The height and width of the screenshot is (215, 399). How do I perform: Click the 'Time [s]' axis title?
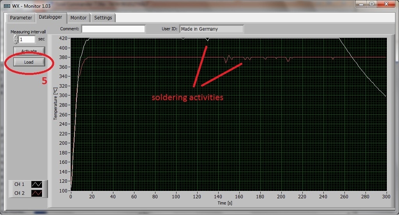point(225,203)
